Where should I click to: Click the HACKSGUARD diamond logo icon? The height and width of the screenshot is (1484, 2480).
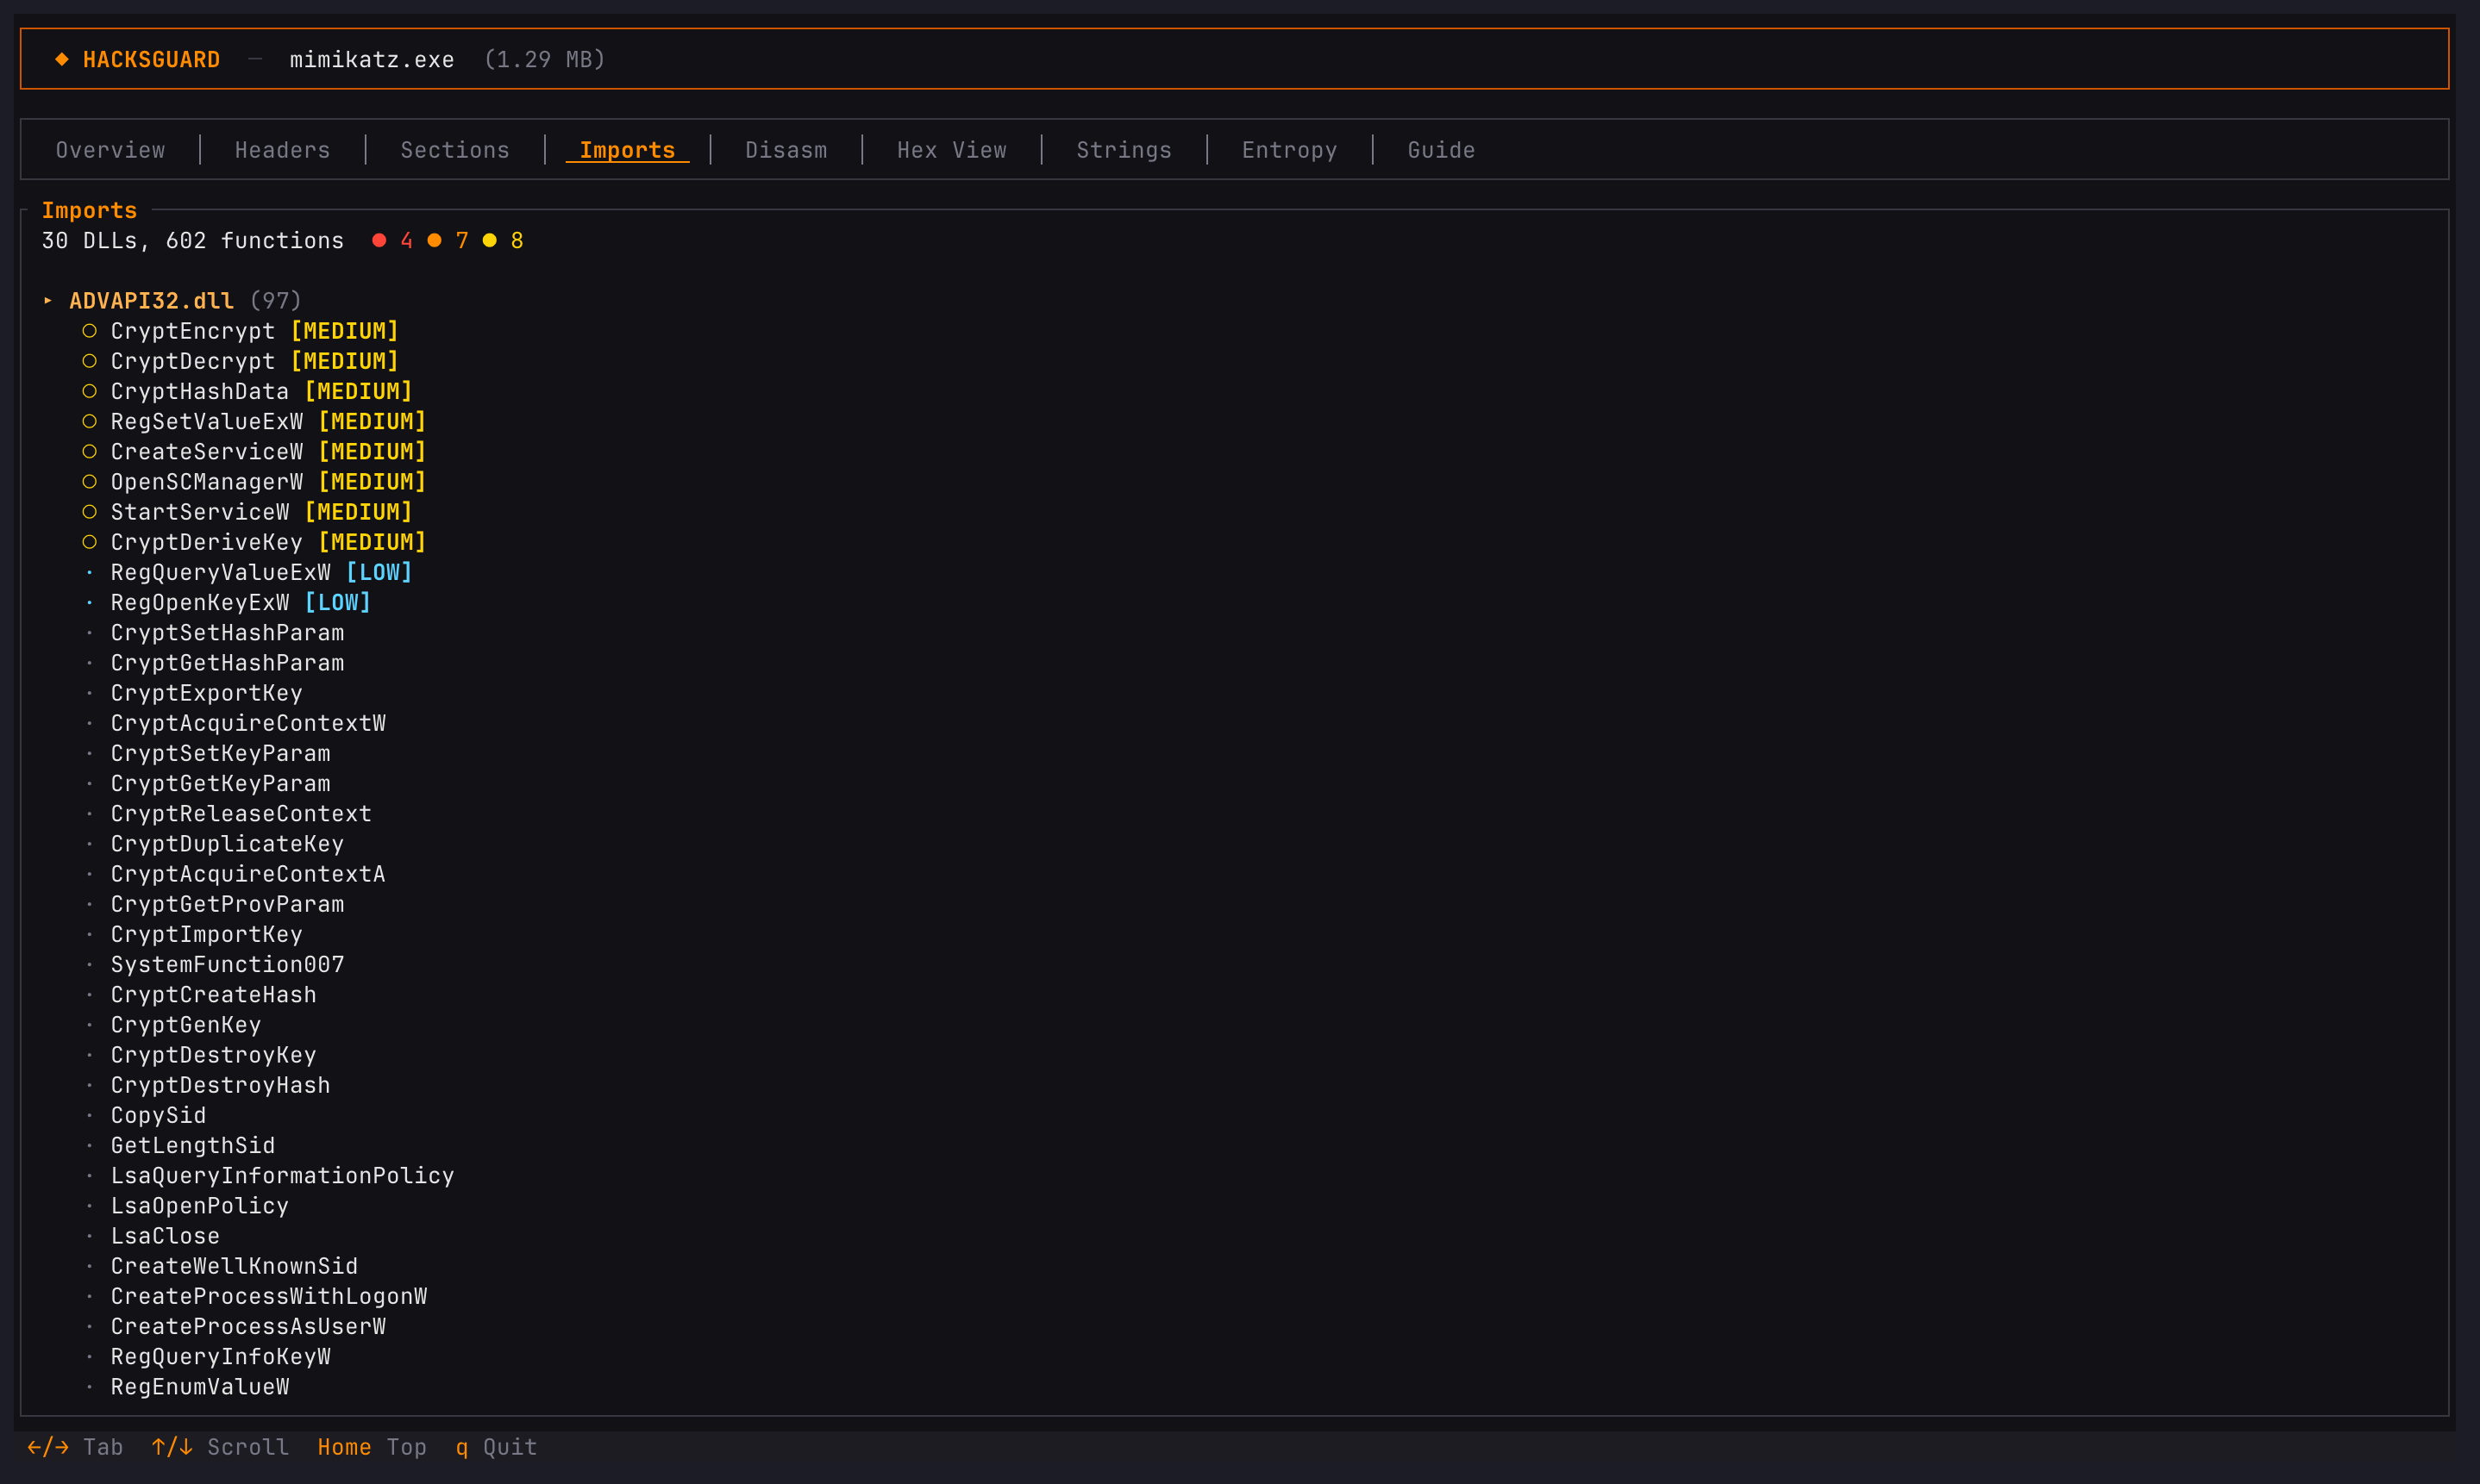pyautogui.click(x=62, y=59)
